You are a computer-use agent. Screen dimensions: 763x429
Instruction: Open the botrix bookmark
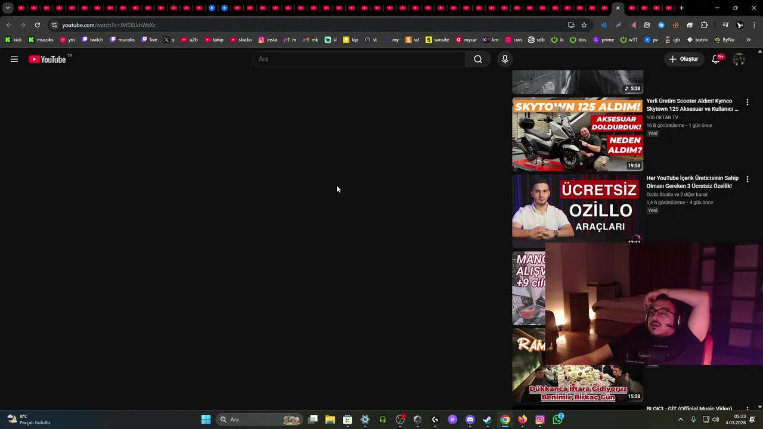coord(697,40)
